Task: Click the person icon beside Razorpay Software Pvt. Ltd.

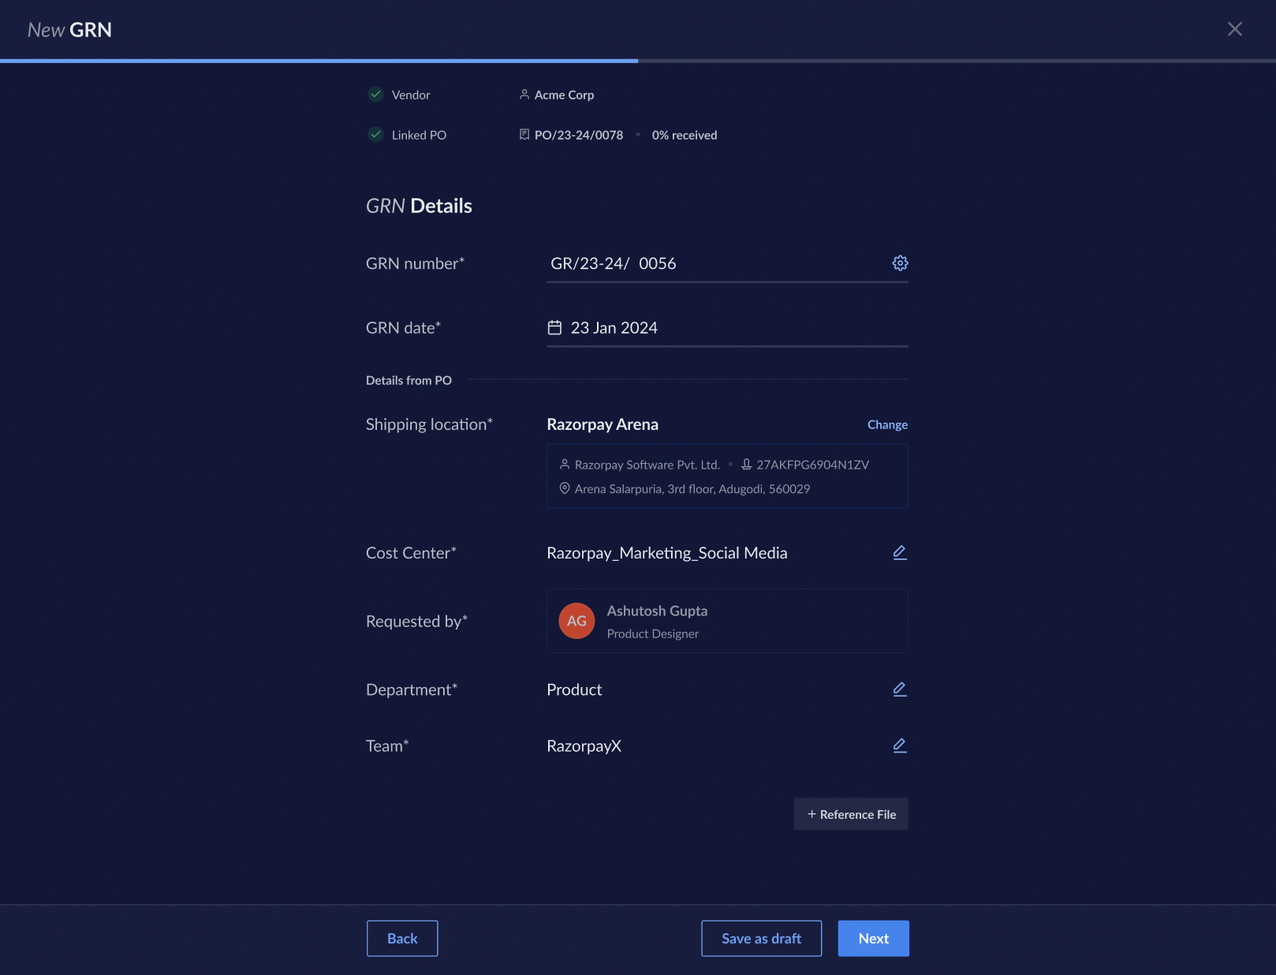Action: click(565, 464)
